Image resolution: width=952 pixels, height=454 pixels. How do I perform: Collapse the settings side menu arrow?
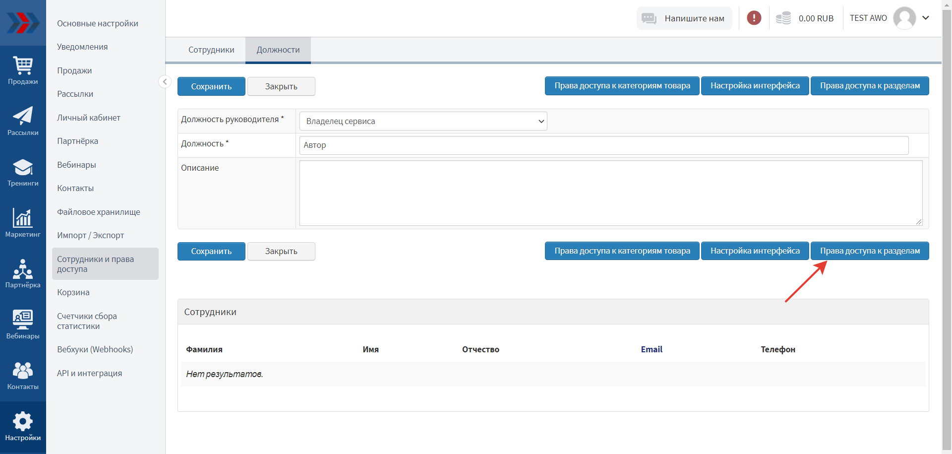165,82
